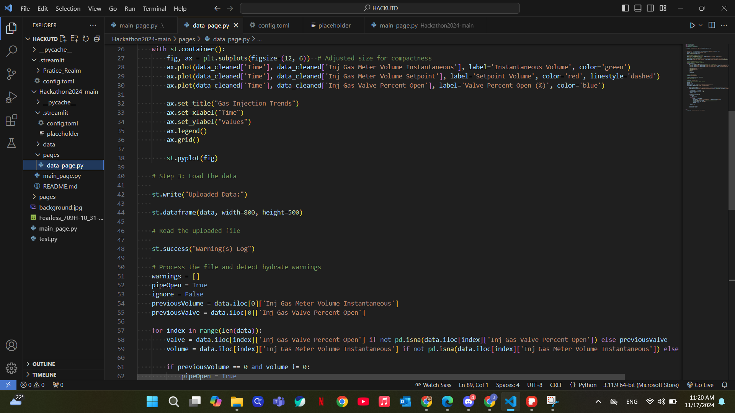
Task: Collapse all folders in Explorer
Action: 97,39
